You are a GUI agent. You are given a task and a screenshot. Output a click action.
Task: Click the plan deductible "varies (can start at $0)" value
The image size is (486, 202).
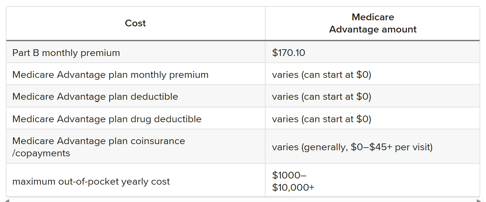click(x=321, y=96)
